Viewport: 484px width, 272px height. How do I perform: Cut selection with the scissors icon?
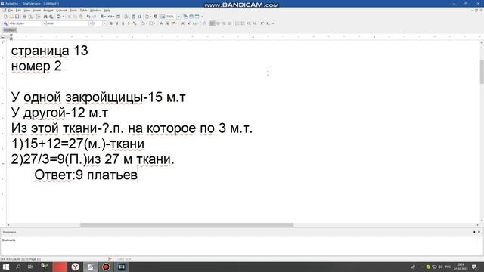69,17
